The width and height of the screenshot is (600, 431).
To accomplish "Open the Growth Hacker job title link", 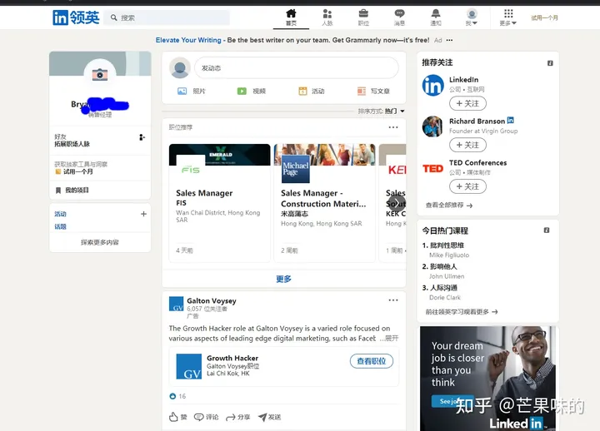I will click(x=232, y=358).
